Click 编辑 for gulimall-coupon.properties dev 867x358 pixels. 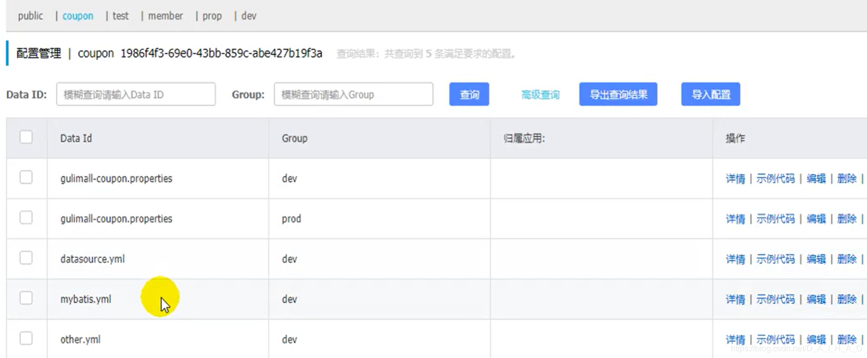coord(816,179)
